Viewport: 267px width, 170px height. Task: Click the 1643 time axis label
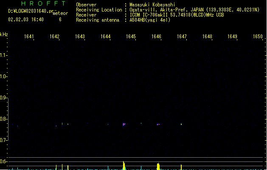80,37
